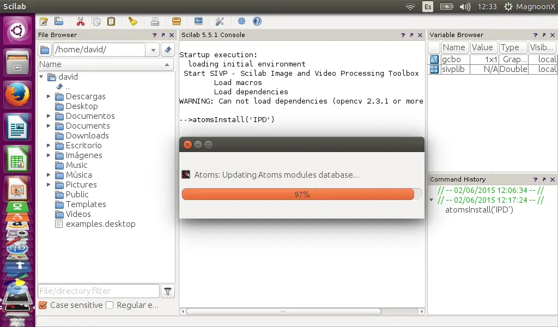Select the sivplib variable row
The image size is (558, 327).
(x=493, y=69)
